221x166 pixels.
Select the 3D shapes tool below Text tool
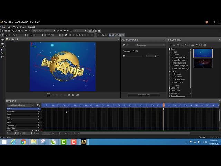pyautogui.click(x=2, y=44)
